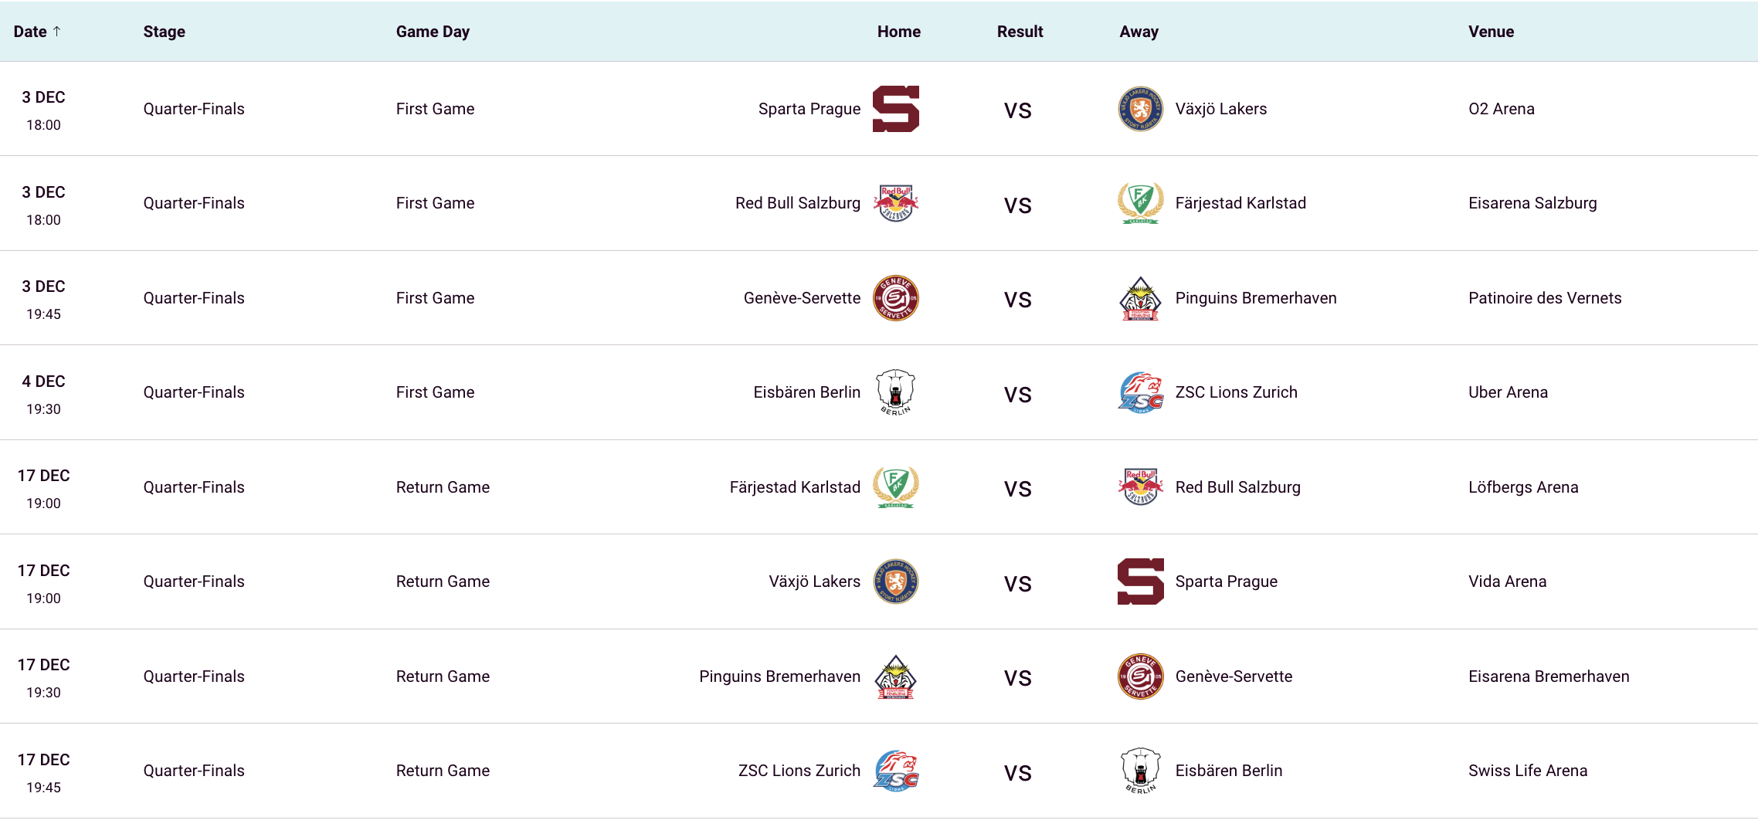Screen dimensions: 1758x834
Task: Open the Pinguins Bremerhaven home team link
Action: click(x=779, y=676)
